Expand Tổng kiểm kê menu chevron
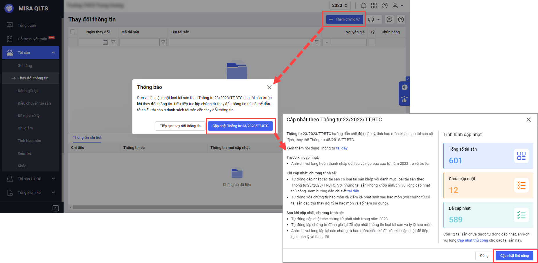The image size is (538, 263). pos(53,193)
